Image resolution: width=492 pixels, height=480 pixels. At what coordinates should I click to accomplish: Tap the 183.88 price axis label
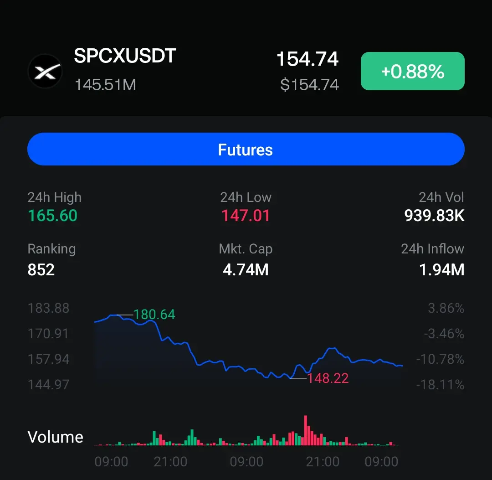coord(49,308)
